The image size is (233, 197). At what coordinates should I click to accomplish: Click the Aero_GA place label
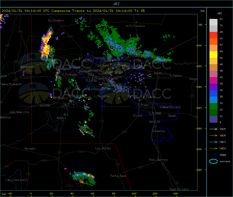click(155, 122)
